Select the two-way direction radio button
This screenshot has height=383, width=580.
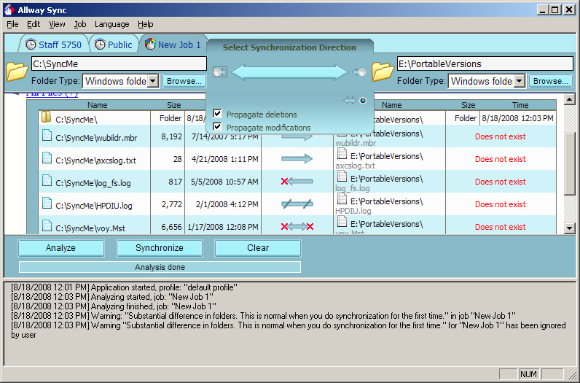(363, 101)
